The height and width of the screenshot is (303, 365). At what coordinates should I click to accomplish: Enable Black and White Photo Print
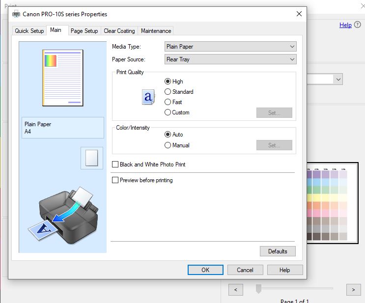[115, 165]
